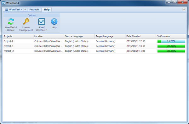Click the blue Help question mark icon

click(x=54, y=21)
